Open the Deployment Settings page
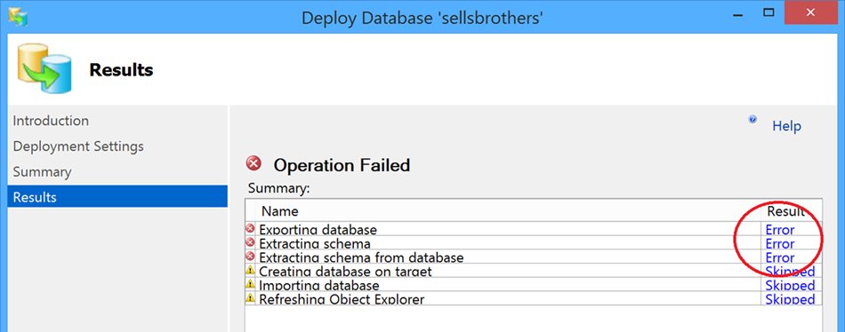This screenshot has height=332, width=845. click(78, 146)
